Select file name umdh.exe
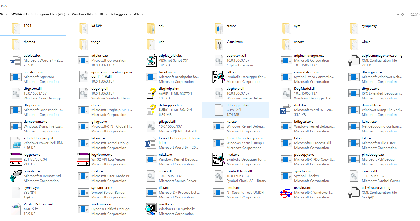The image size is (420, 221). tap(234, 188)
